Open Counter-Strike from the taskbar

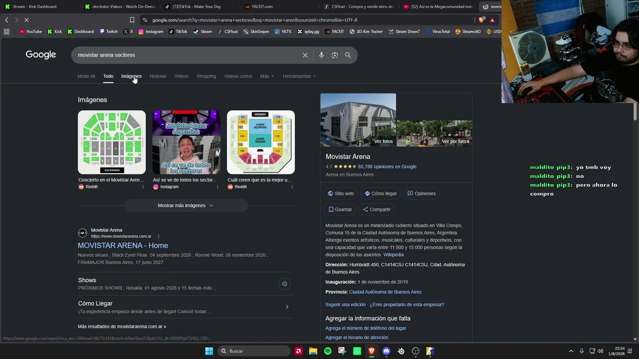430,351
